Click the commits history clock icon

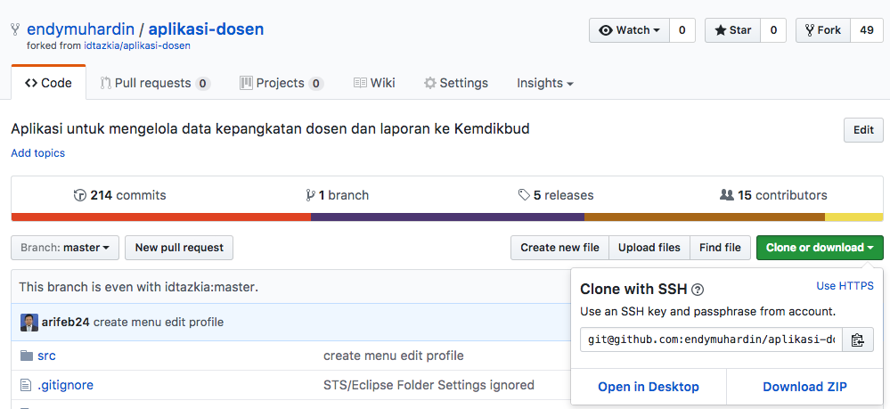[x=80, y=195]
